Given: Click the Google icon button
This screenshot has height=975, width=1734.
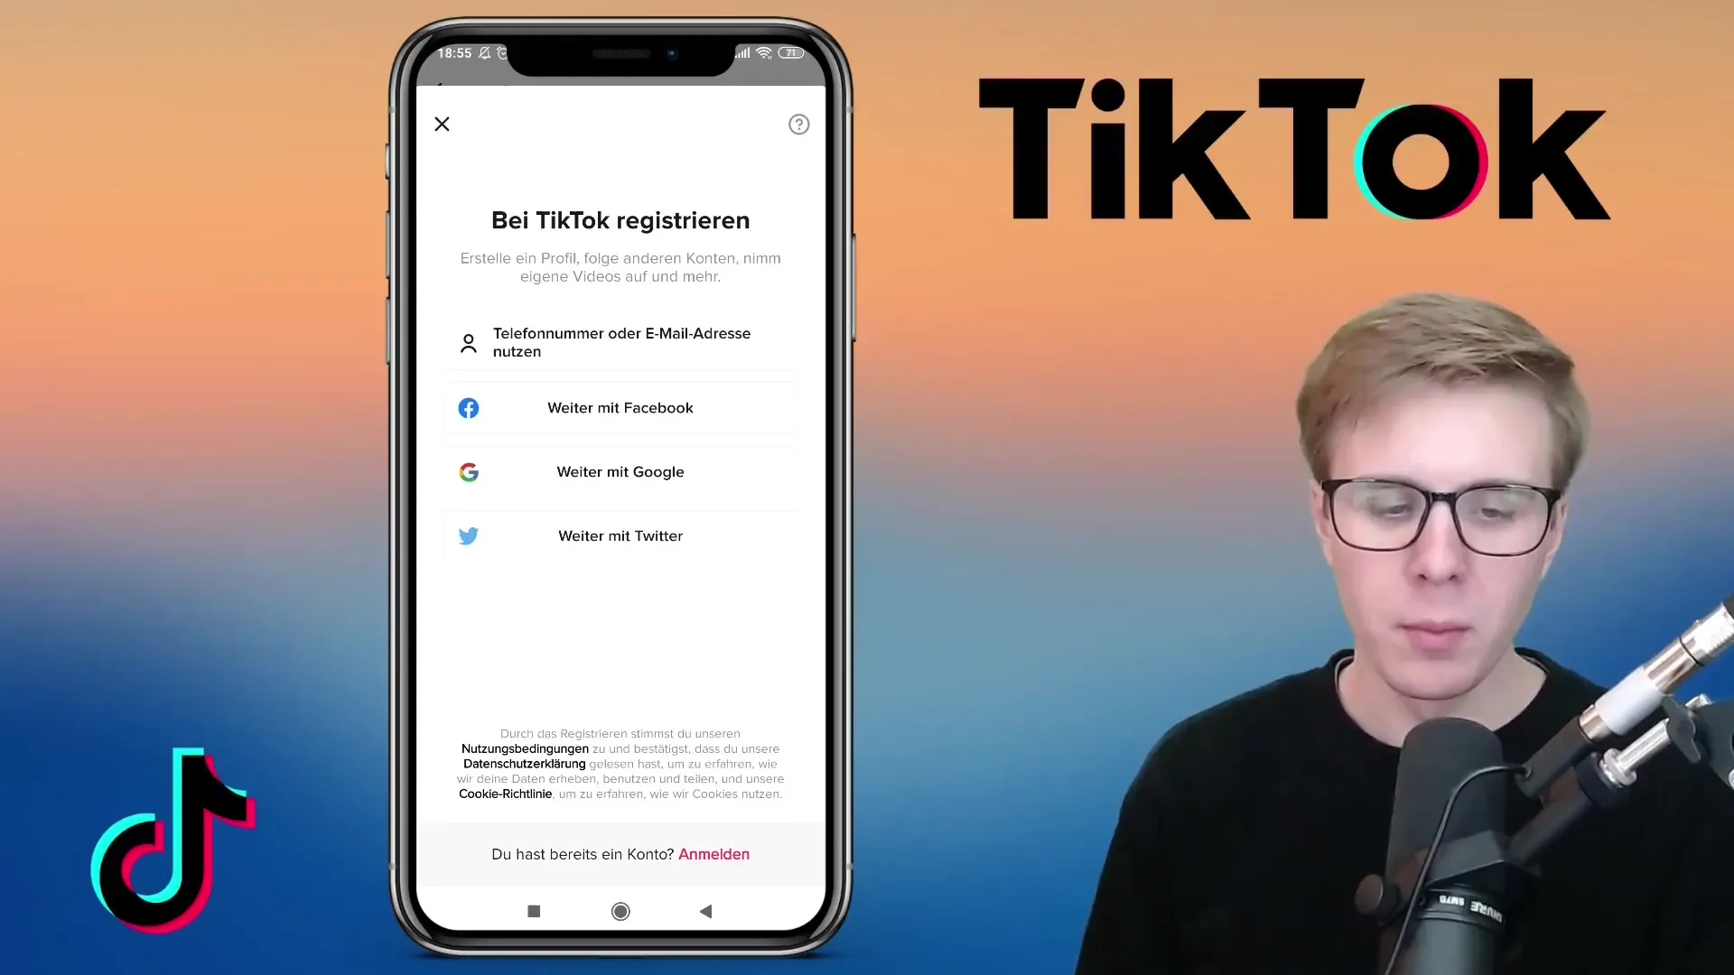Looking at the screenshot, I should coord(468,471).
